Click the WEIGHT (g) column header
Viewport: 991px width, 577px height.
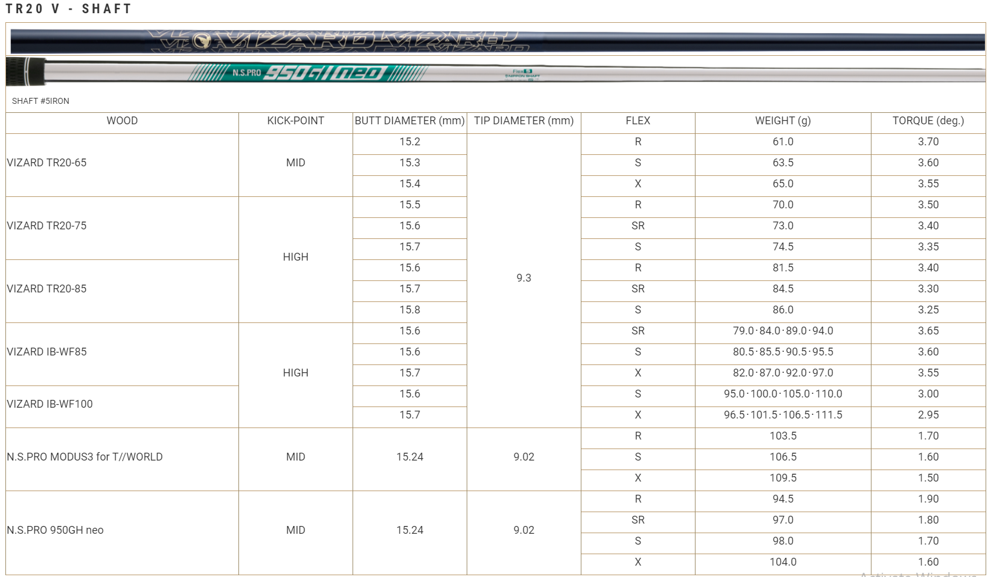(x=783, y=121)
